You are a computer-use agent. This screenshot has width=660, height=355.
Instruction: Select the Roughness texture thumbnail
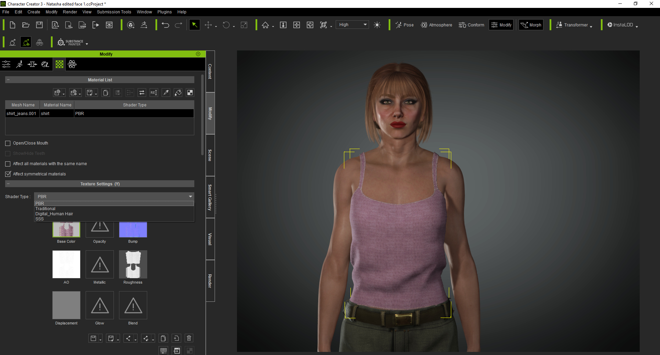133,264
